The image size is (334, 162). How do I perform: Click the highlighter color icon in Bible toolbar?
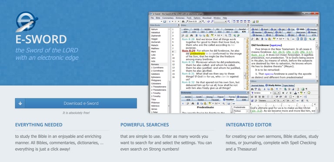pos(212,35)
